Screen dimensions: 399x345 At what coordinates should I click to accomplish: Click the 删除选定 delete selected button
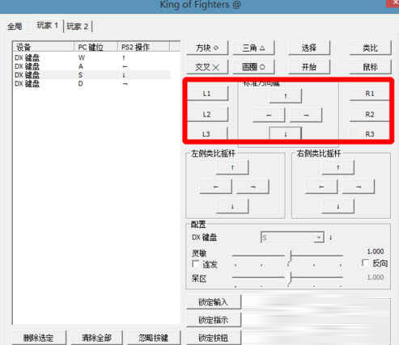coord(39,338)
